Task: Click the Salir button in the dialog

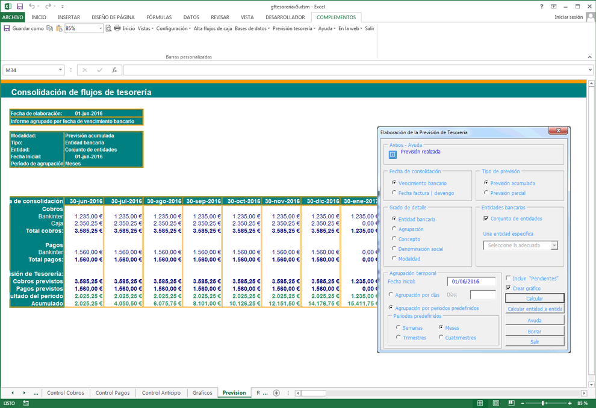Action: coord(535,342)
